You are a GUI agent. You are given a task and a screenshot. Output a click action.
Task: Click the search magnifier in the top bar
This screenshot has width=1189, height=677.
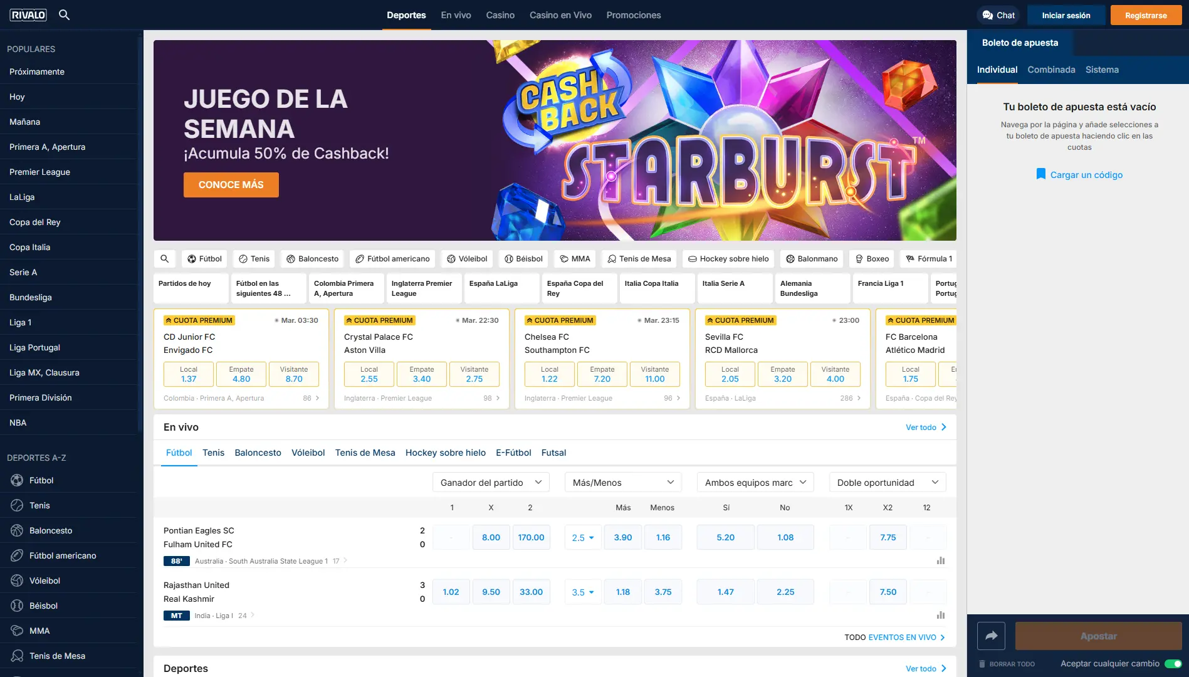click(x=64, y=14)
